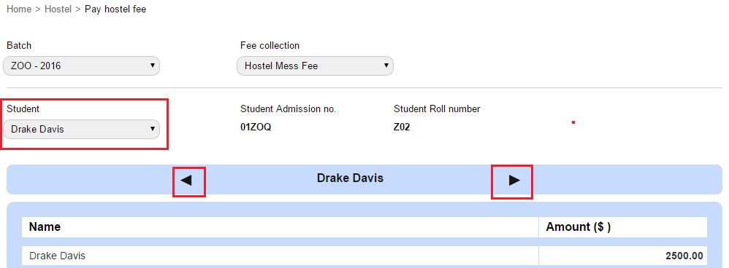Click the arrow on the Student select box
This screenshot has width=729, height=268.
[153, 128]
